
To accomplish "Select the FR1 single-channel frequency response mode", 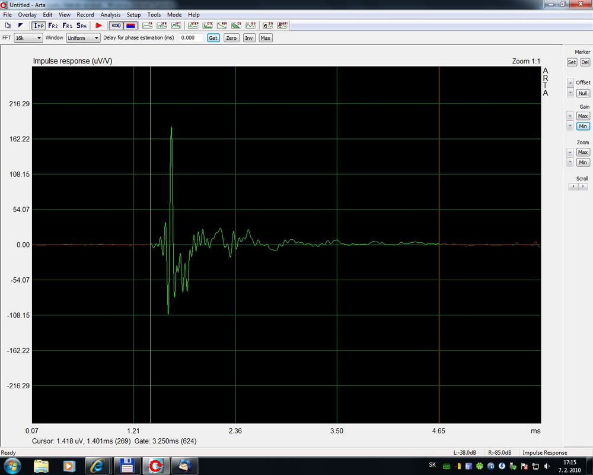I will point(68,26).
